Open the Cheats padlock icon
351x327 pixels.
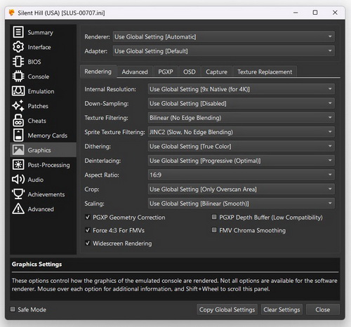click(18, 121)
